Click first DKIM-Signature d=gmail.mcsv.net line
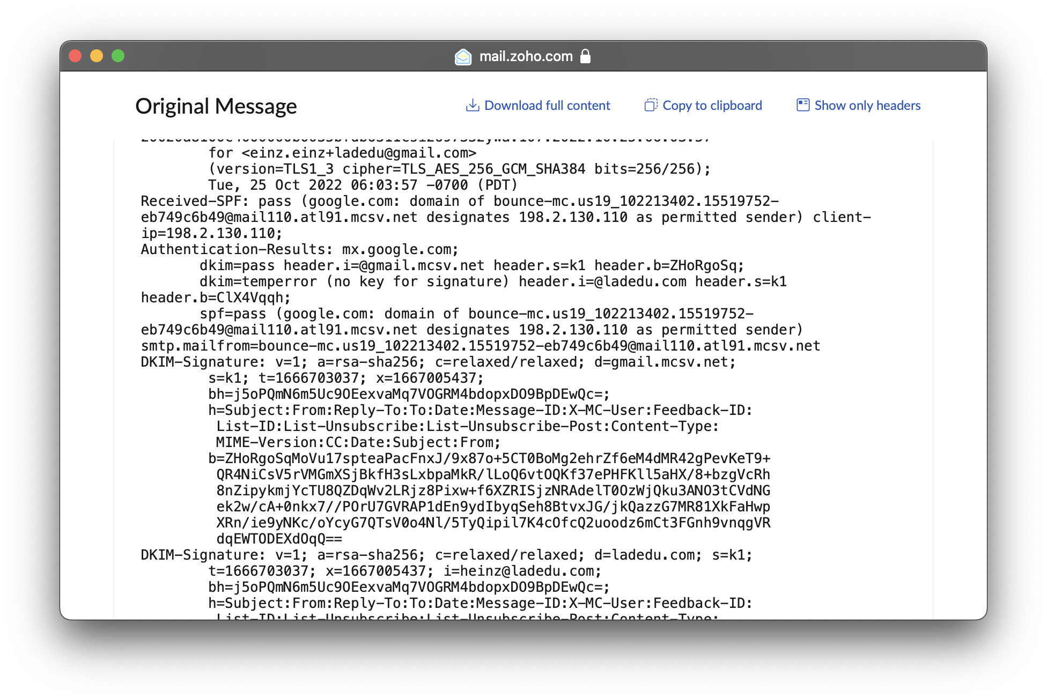The height and width of the screenshot is (699, 1047). [x=438, y=362]
